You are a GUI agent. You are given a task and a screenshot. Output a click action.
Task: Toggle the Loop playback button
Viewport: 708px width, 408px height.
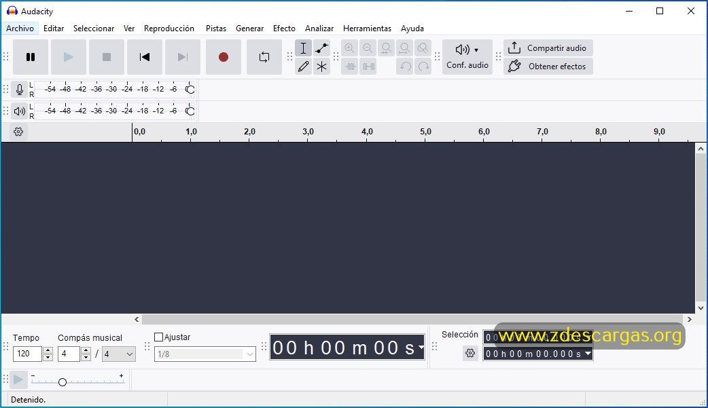tap(264, 57)
